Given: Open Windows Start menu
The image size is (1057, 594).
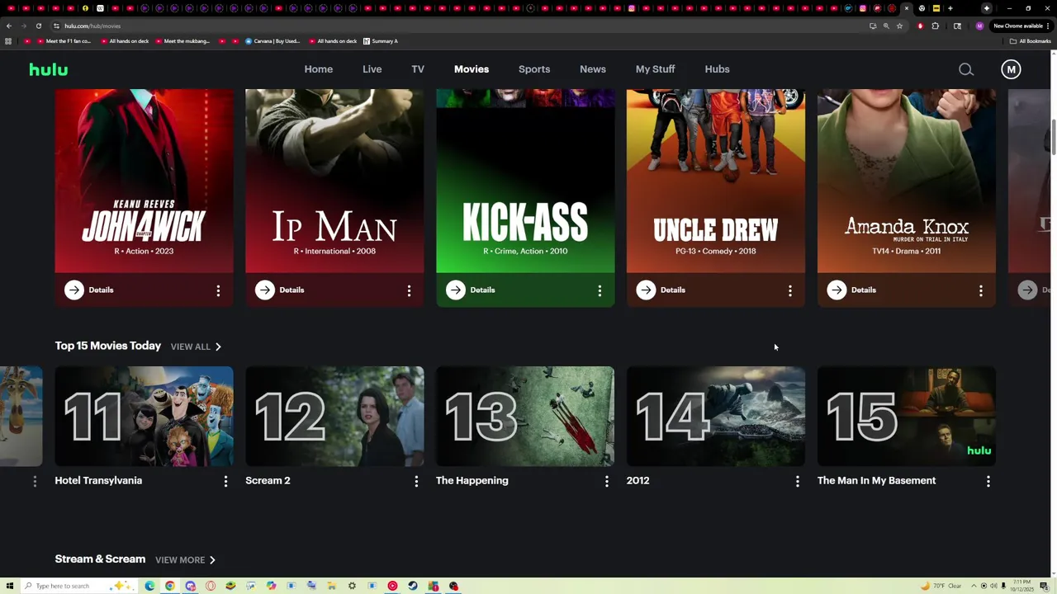Looking at the screenshot, I should [10, 586].
